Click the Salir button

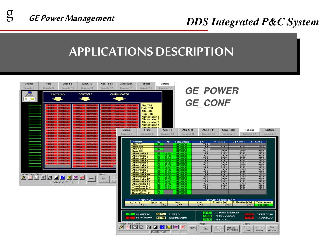click(272, 227)
